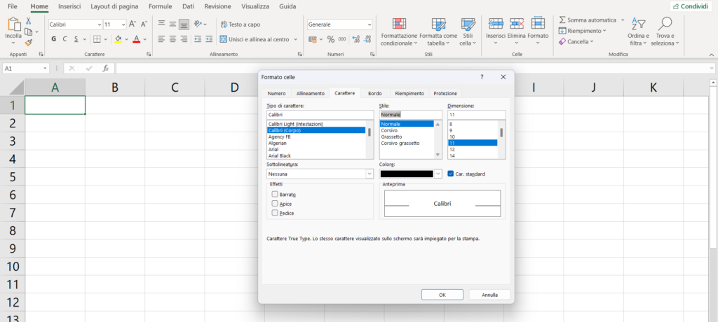Enable the Barrato checkbox
Image resolution: width=718 pixels, height=322 pixels.
(275, 194)
